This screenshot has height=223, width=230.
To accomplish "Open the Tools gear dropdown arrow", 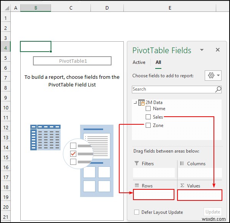I will [218, 75].
